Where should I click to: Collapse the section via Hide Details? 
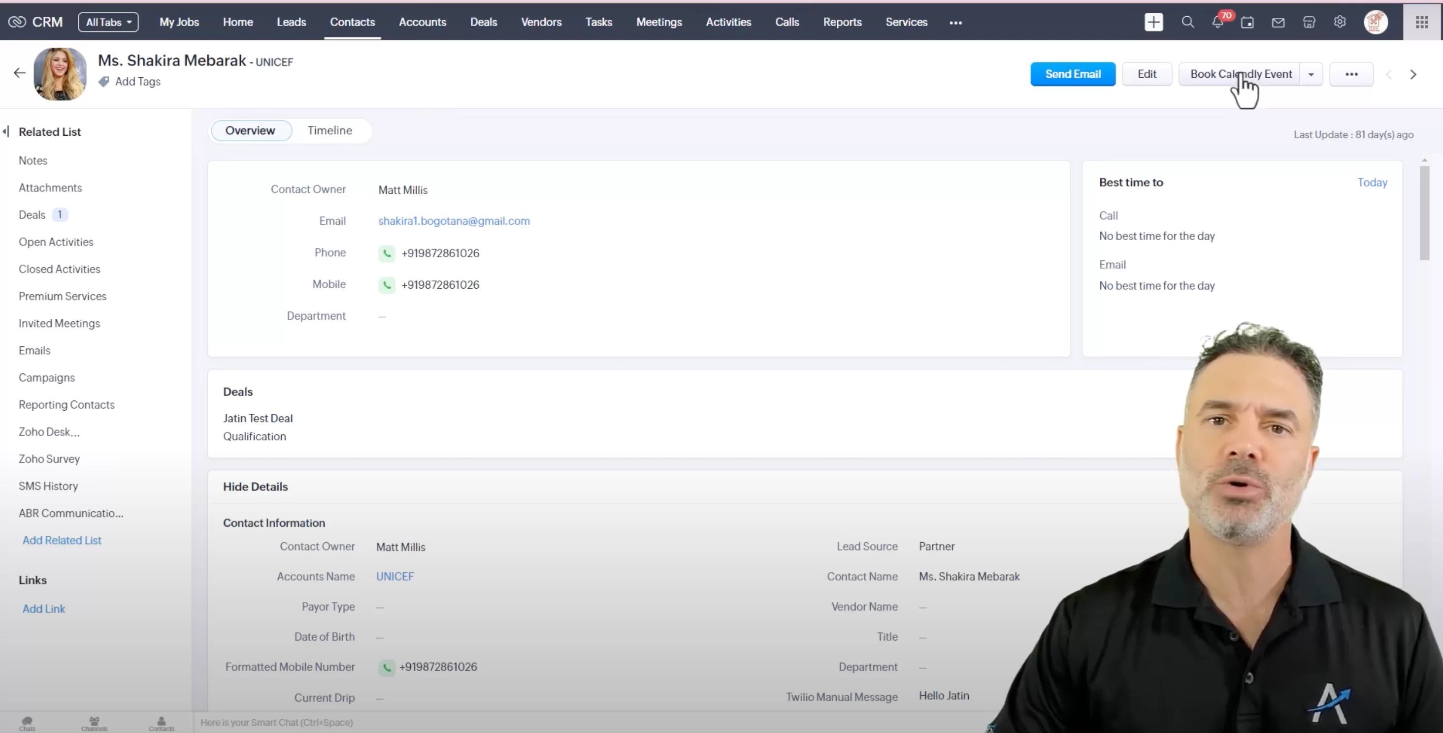255,487
